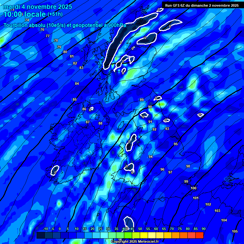
Task: Click the (+51h) forecast offset label
Action: 55,14
